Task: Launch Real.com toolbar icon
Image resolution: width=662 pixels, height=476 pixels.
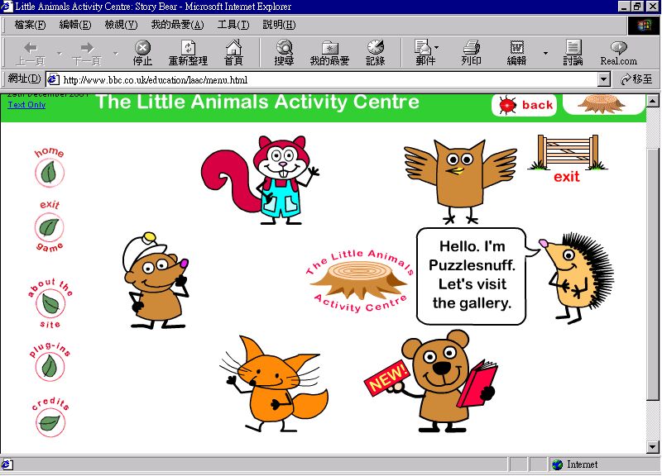Action: click(618, 54)
